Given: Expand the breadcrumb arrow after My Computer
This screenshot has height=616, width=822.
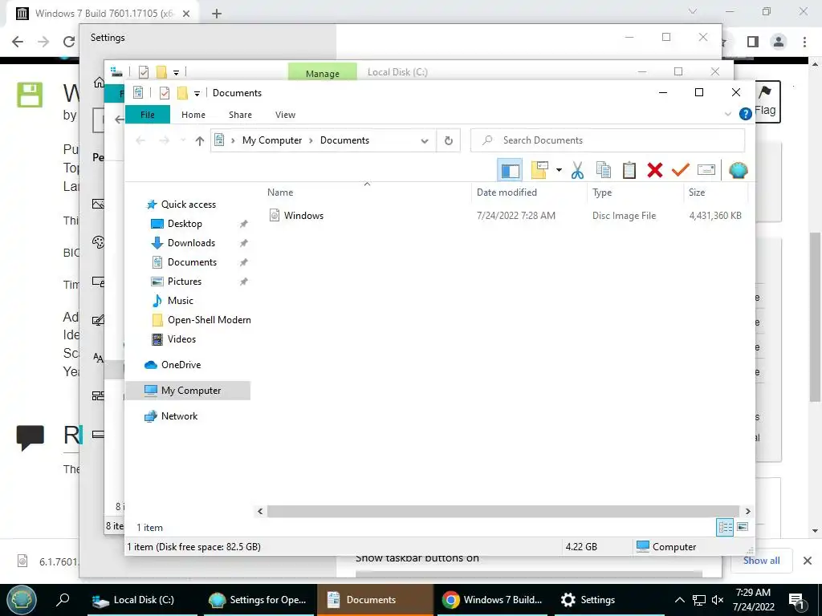Looking at the screenshot, I should pyautogui.click(x=311, y=140).
